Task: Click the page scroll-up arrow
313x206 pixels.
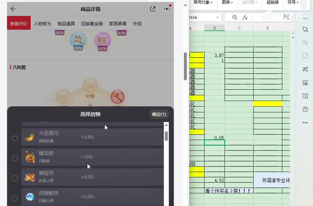Action: (x=185, y=5)
